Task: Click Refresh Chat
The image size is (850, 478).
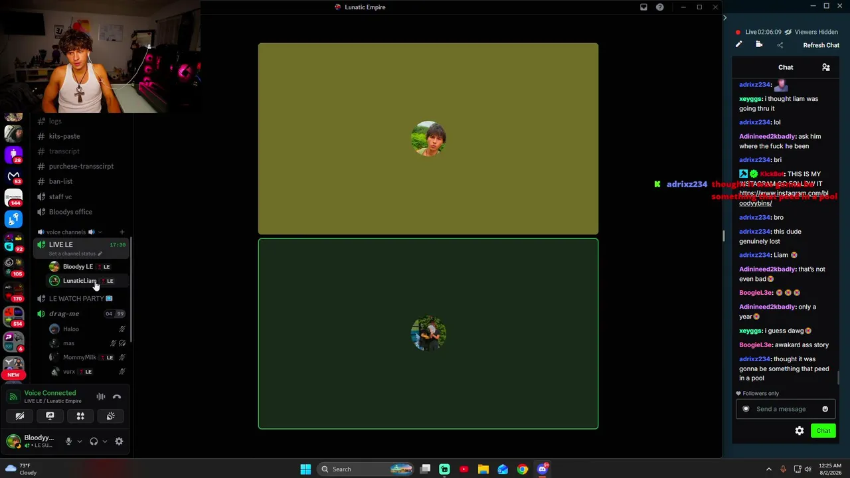Action: 821,46
